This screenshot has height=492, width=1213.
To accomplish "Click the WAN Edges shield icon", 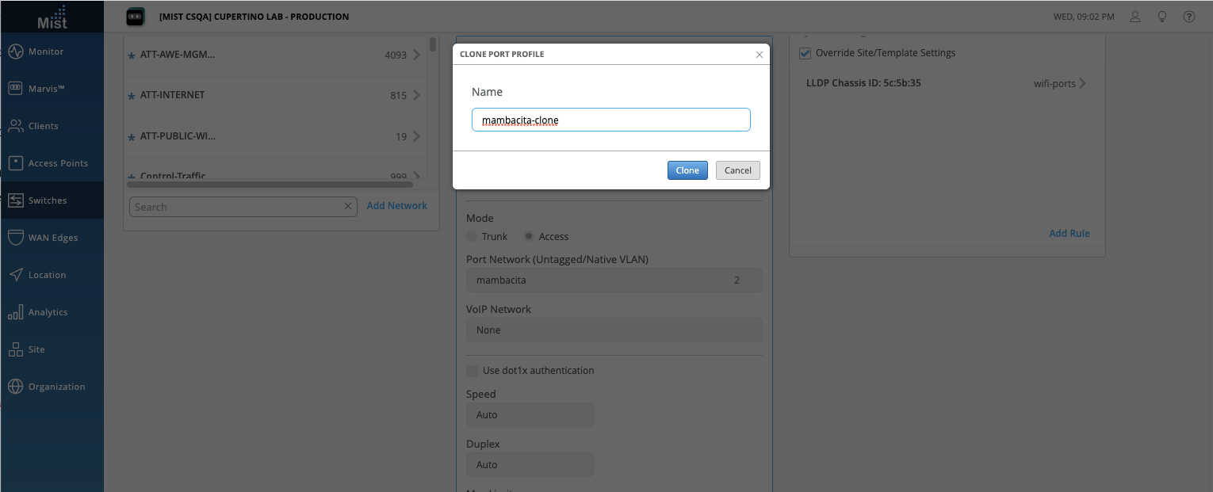I will pos(16,238).
